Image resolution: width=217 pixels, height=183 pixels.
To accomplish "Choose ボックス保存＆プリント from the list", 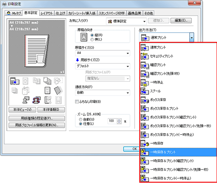I will 178,108.
